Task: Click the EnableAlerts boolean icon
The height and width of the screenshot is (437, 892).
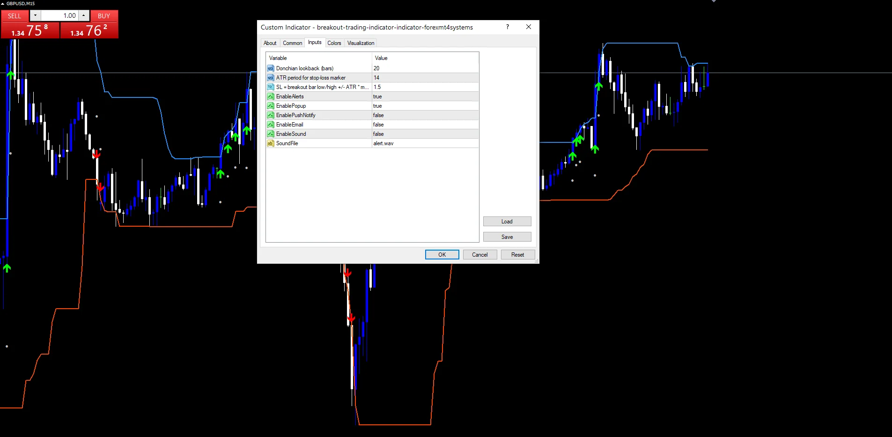Action: click(270, 96)
